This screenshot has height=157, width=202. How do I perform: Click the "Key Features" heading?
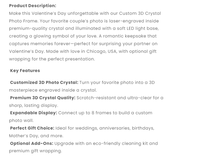25,70
